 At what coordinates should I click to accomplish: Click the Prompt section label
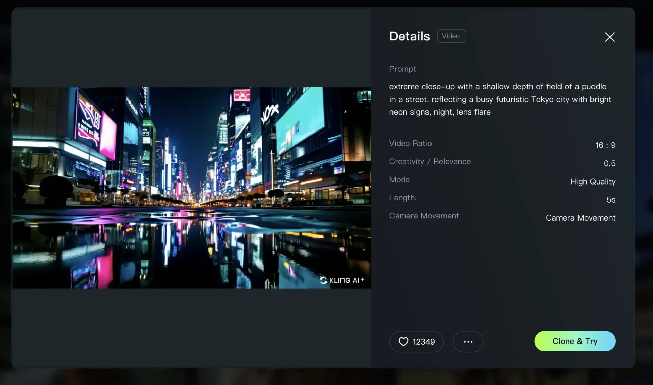tap(402, 69)
